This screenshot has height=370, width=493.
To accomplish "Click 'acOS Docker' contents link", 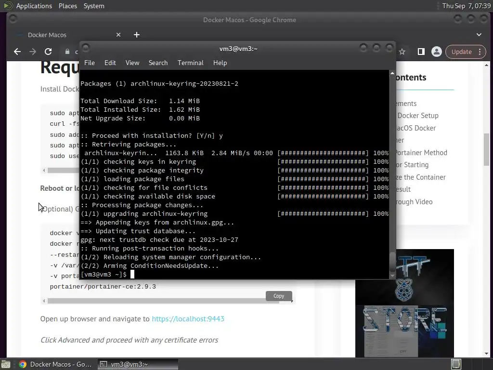I will [x=416, y=128].
